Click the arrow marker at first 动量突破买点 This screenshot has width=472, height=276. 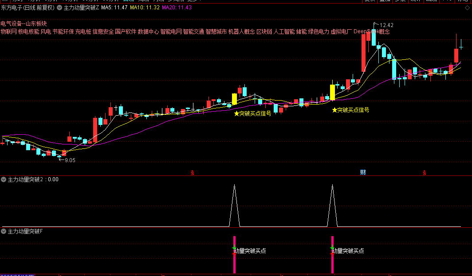pos(235,250)
